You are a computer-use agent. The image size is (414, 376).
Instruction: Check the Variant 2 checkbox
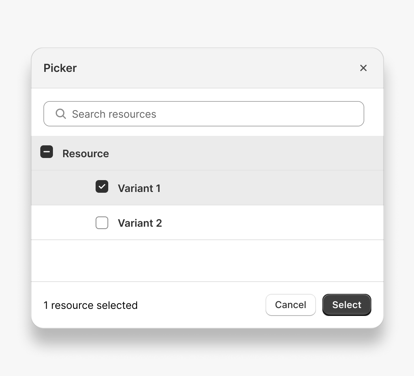102,223
